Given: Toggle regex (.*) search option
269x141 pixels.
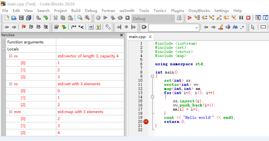Looking at the screenshot, I should click(242, 27).
